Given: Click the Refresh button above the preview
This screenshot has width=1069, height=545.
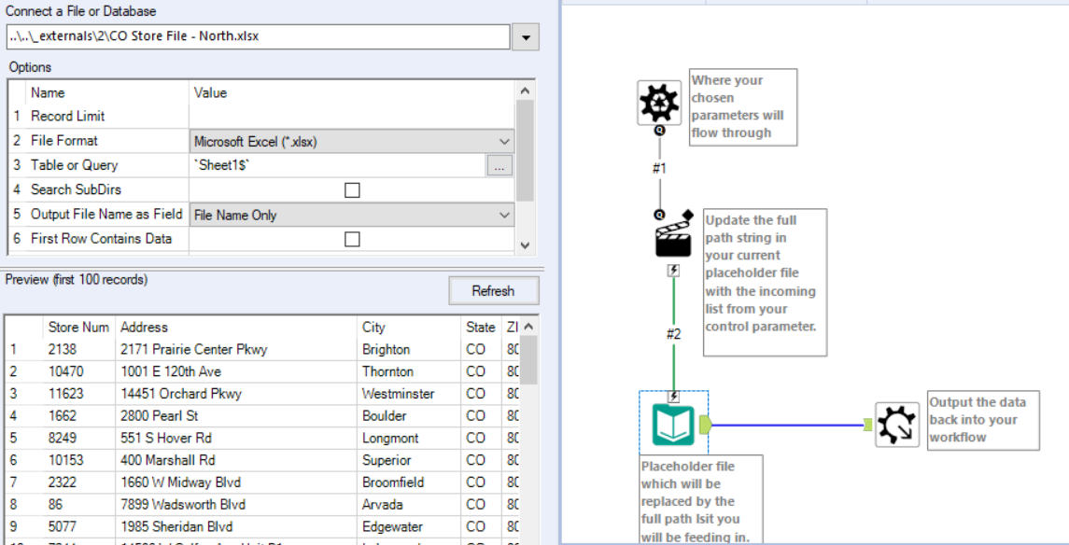Looking at the screenshot, I should [494, 290].
